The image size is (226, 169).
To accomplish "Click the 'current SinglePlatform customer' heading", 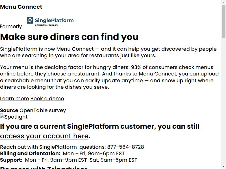I will tap(100, 126).
